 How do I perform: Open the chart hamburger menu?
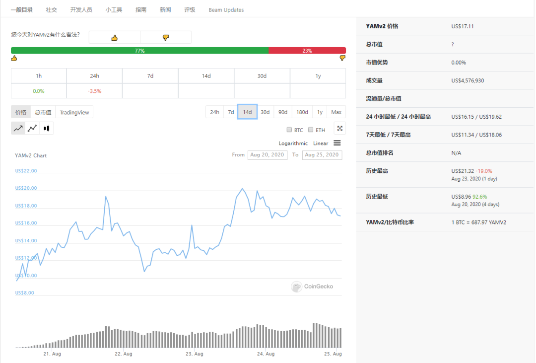coord(337,143)
